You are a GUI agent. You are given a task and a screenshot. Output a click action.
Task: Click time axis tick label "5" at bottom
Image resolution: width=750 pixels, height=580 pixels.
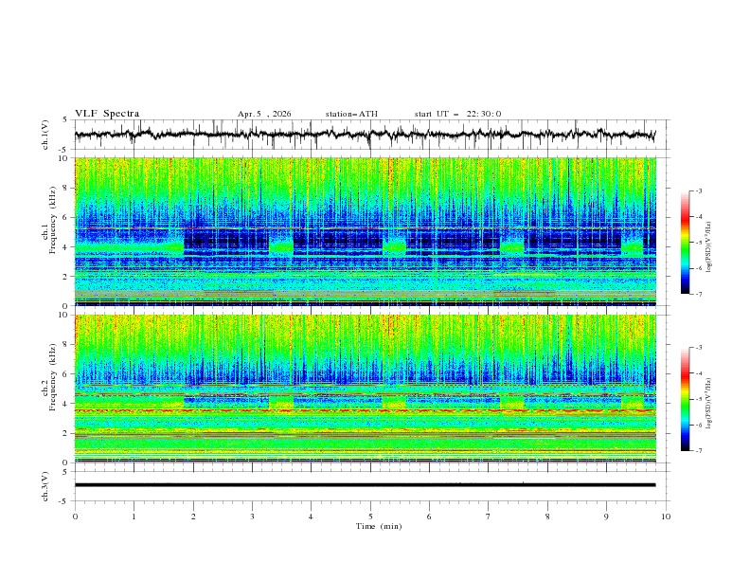[x=370, y=517]
